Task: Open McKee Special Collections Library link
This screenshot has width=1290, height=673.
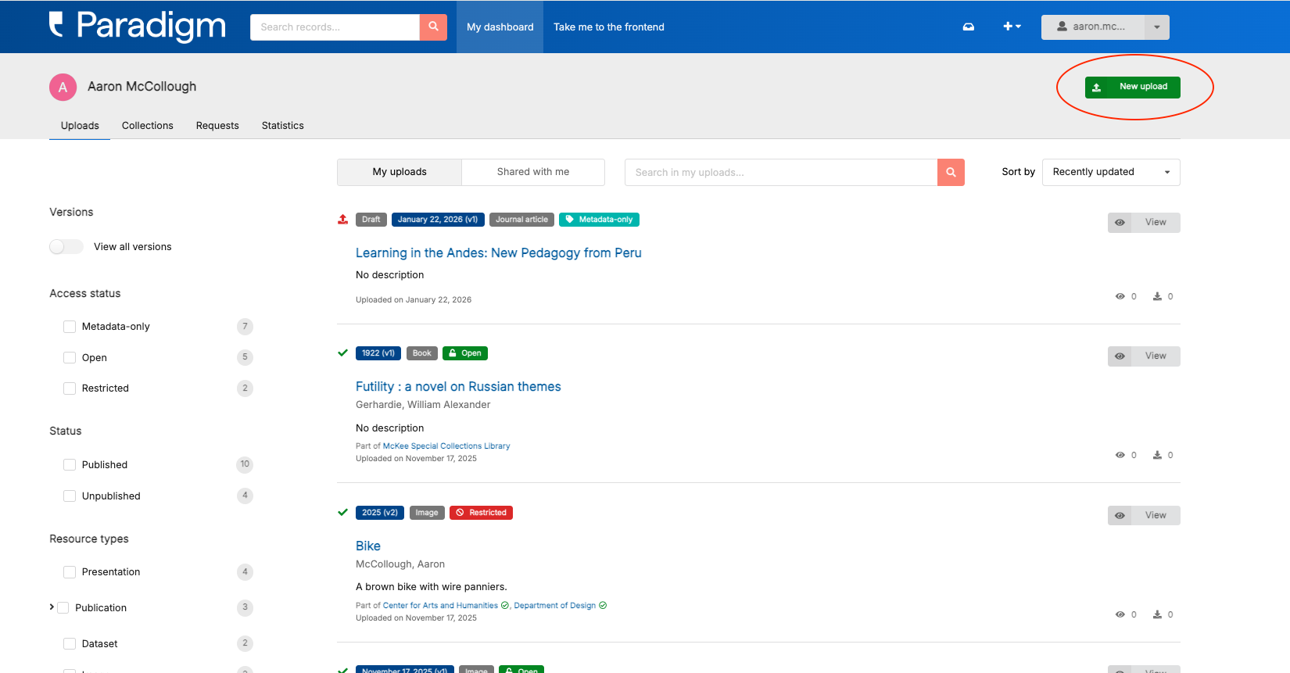Action: pyautogui.click(x=446, y=446)
